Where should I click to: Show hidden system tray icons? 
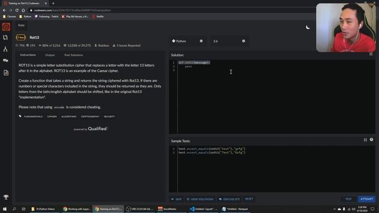click(x=335, y=209)
